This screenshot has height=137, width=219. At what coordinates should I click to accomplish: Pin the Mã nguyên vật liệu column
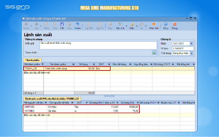click(x=45, y=103)
